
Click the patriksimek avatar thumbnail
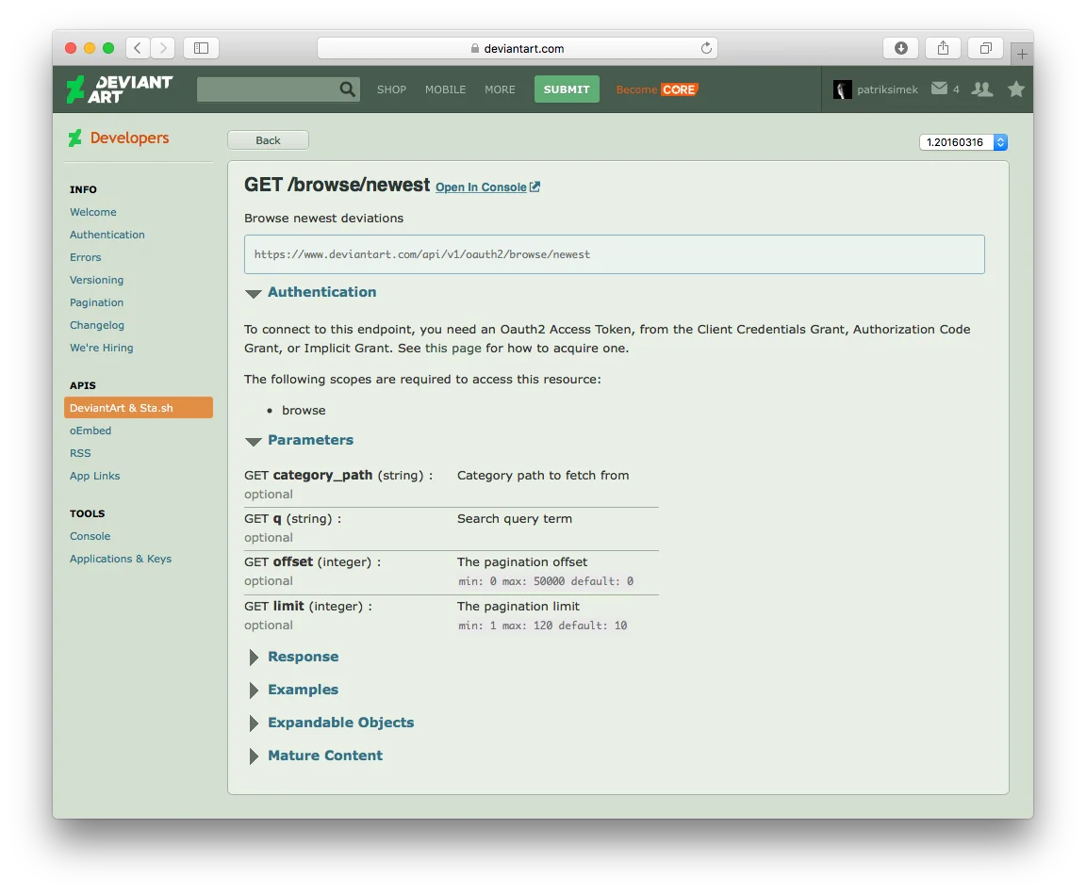[x=842, y=89]
